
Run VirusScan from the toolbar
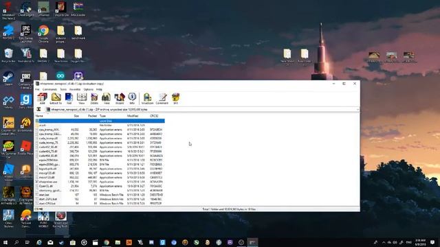pyautogui.click(x=147, y=99)
